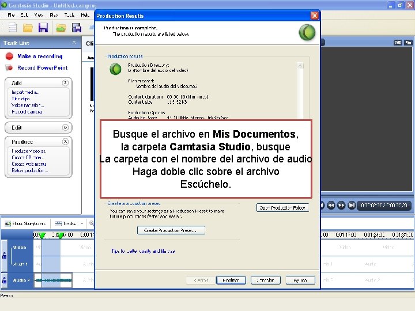Click Create Production Preset button

click(x=171, y=230)
